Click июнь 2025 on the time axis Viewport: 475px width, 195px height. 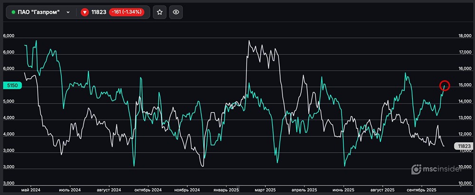click(x=343, y=189)
